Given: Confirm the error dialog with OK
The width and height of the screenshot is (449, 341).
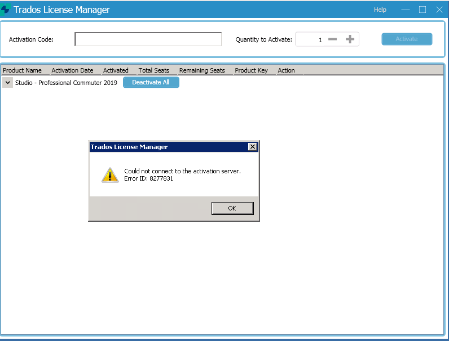Looking at the screenshot, I should [232, 208].
